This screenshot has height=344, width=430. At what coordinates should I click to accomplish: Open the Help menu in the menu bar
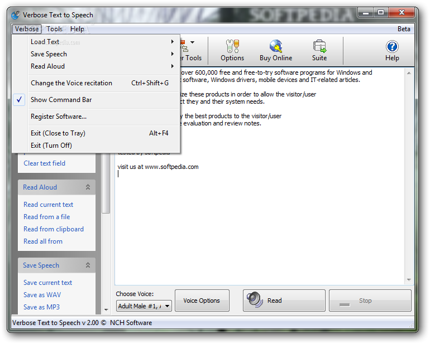(77, 29)
